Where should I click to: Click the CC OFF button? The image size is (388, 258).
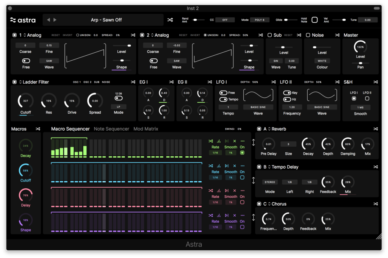pyautogui.click(x=225, y=20)
